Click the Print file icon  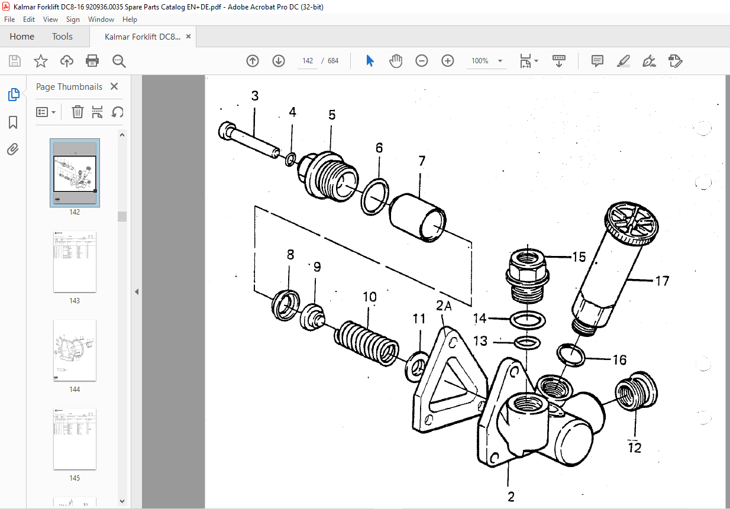(x=92, y=61)
